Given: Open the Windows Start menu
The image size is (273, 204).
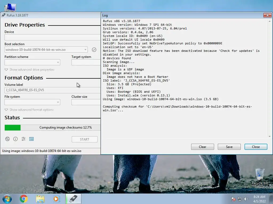Looking at the screenshot, I should click(x=7, y=199).
